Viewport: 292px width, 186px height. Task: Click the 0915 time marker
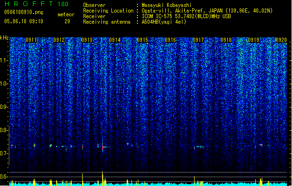pyautogui.click(x=143, y=40)
